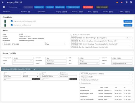Click the Optionsdatum field

(50, 12)
